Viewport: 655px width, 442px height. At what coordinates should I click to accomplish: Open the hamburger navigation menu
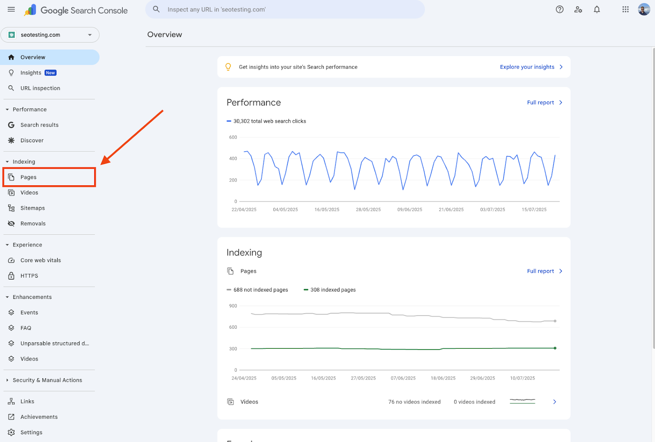point(11,9)
